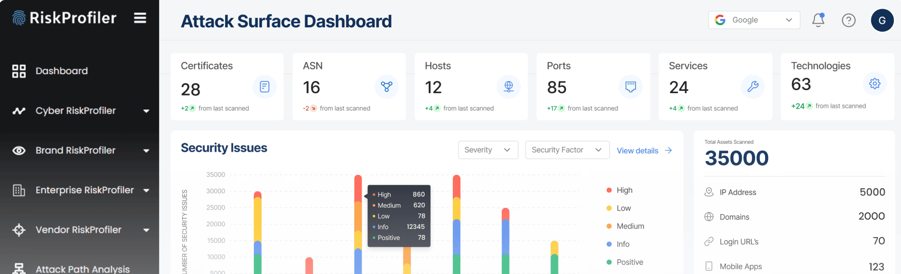Click the Certificates document icon
Screen dimensions: 901x274
264,87
